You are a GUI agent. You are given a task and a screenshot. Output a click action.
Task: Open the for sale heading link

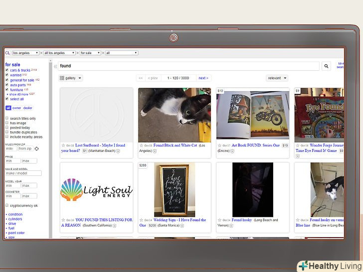[x=12, y=65]
